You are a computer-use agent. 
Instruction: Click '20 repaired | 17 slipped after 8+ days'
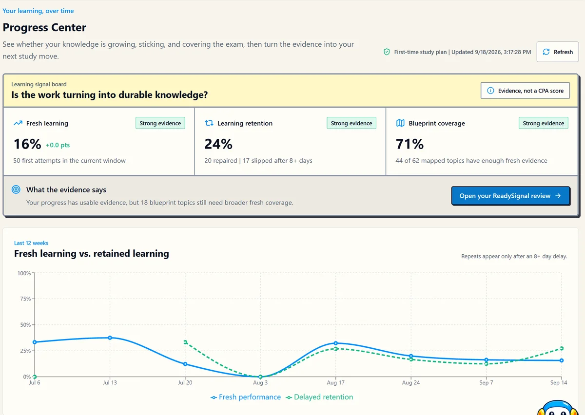coord(258,161)
